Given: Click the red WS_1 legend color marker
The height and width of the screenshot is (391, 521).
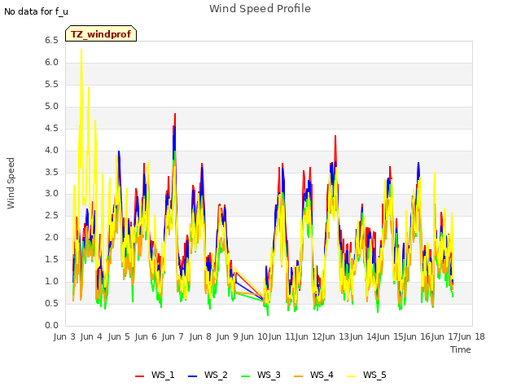Looking at the screenshot, I should (139, 376).
